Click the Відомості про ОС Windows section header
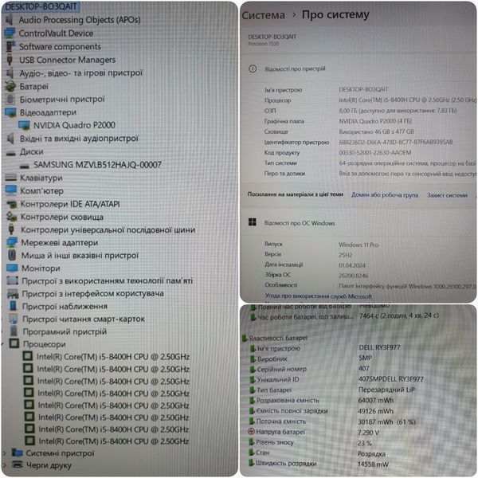 click(x=300, y=223)
